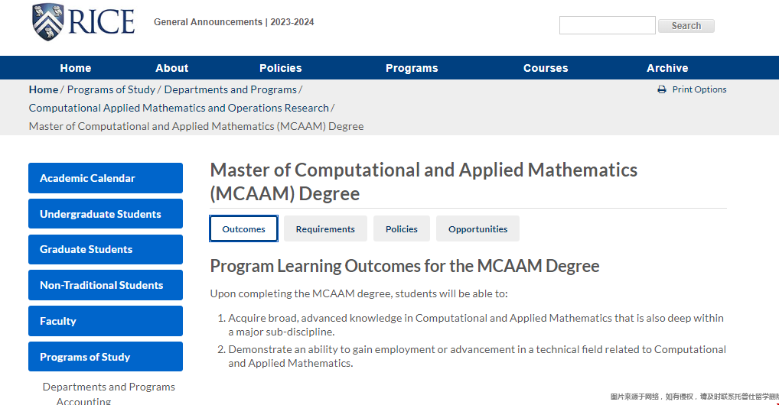Focus the search input field
779x405 pixels.
(607, 25)
